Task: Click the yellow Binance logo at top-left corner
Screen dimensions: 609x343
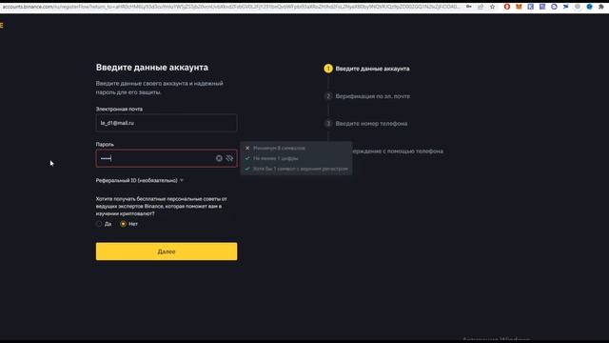Action: (x=2, y=26)
